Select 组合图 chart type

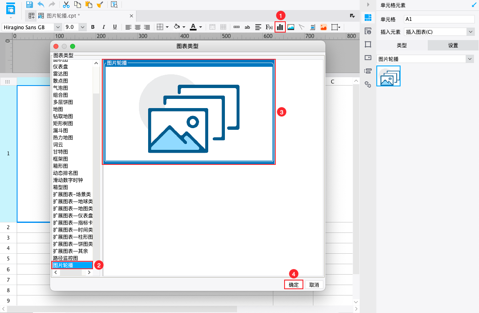pos(61,95)
